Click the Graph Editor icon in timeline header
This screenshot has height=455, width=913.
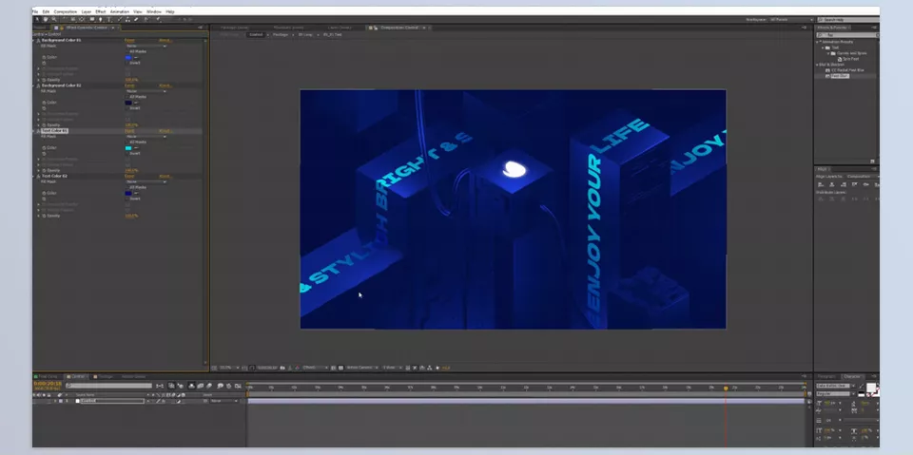238,386
